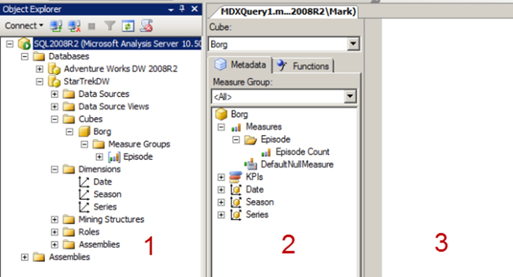Pin the Object Explorer panel
The image size is (513, 277).
click(x=182, y=10)
